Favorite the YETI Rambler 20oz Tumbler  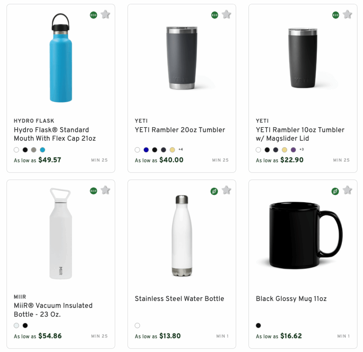tap(226, 15)
